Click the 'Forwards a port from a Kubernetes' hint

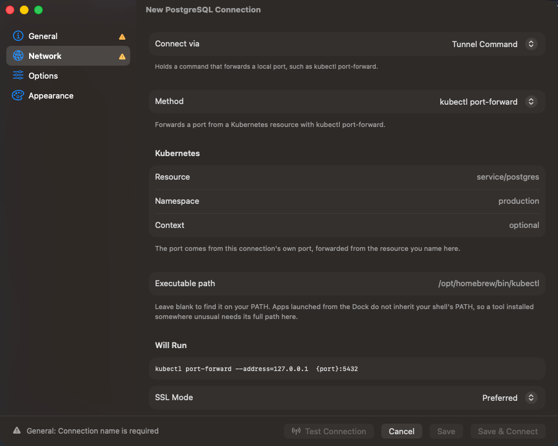(x=270, y=125)
